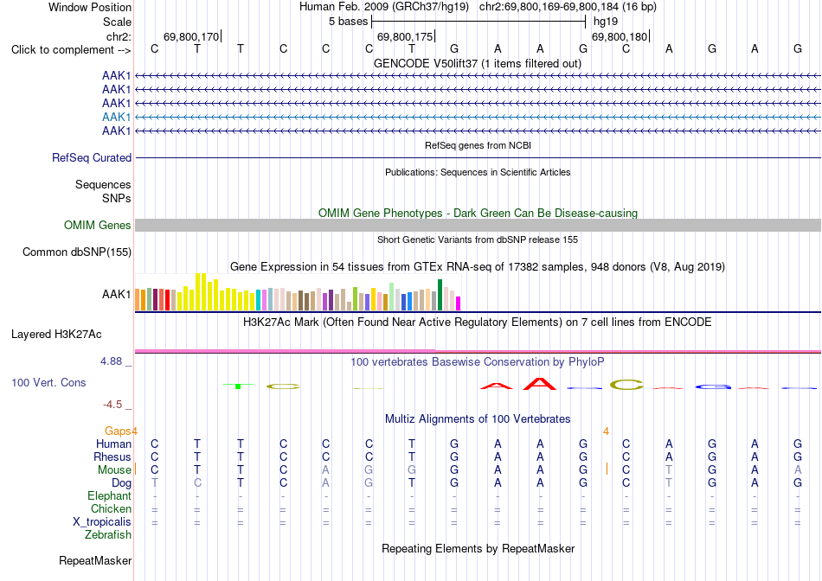Click the RepeatMasker side label
822x581 pixels.
tap(95, 561)
